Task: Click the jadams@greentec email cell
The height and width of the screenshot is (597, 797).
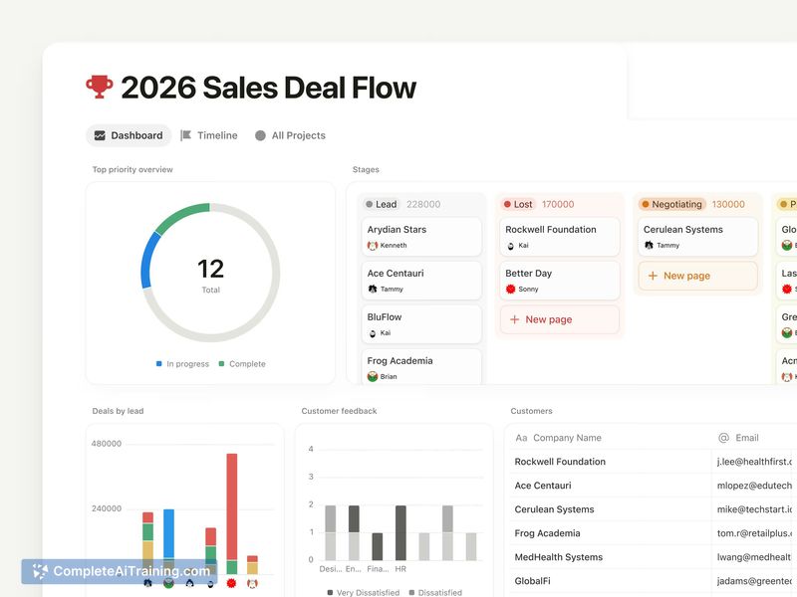Action: click(x=754, y=581)
